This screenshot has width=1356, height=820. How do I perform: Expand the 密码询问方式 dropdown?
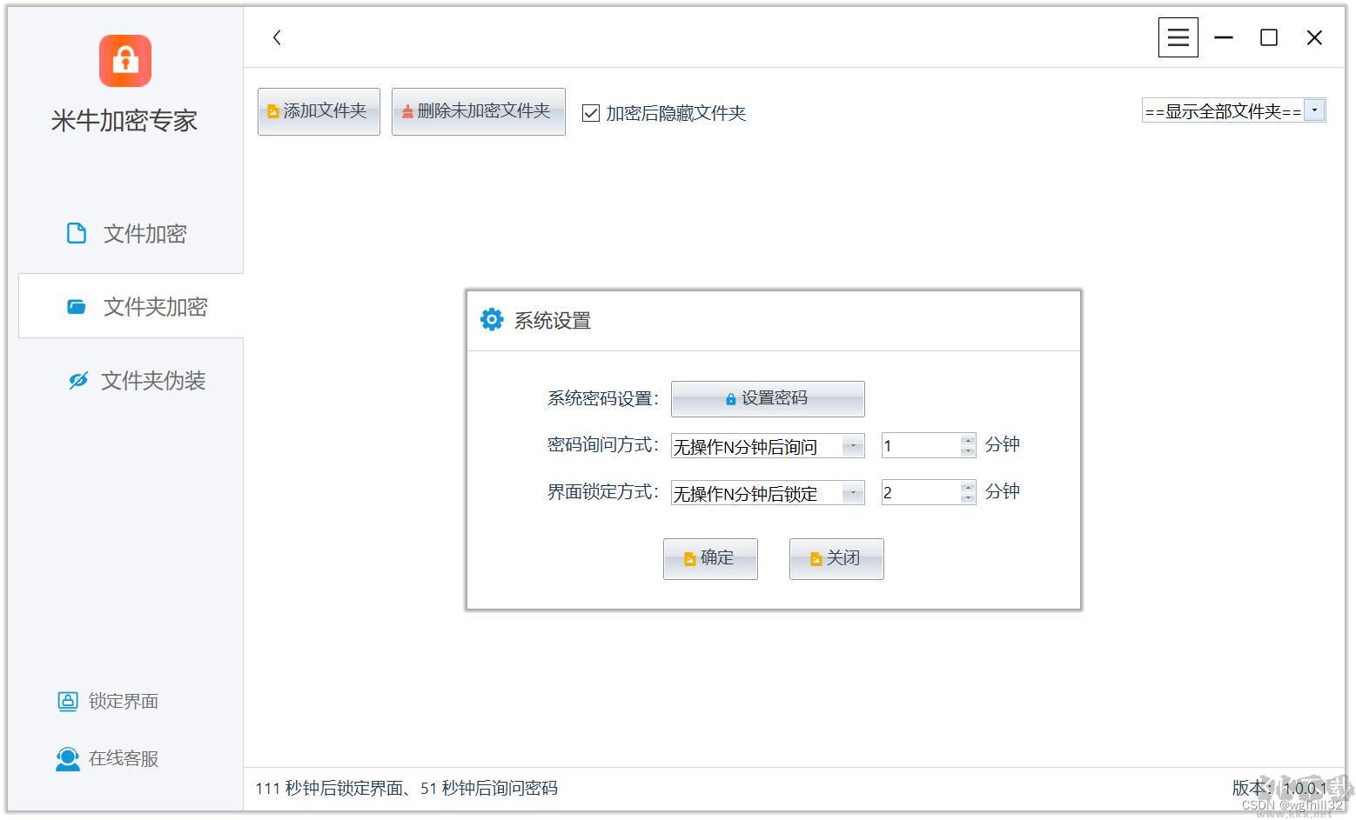click(x=852, y=445)
